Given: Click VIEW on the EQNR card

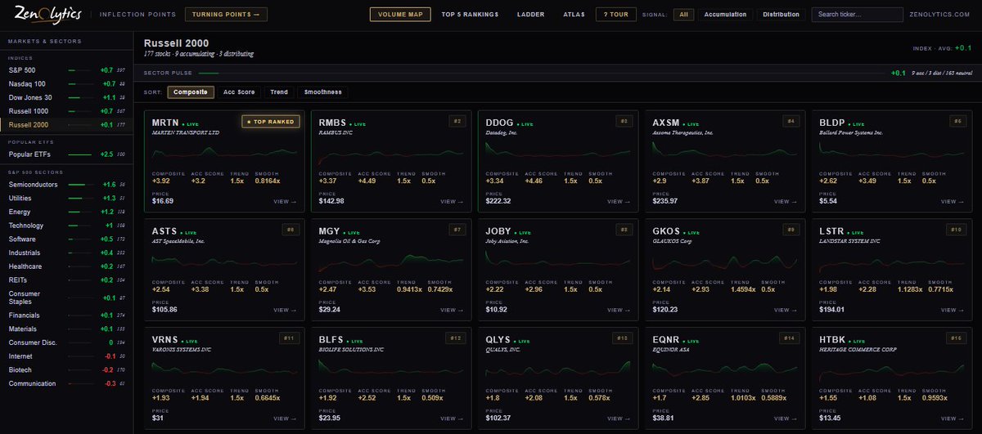Looking at the screenshot, I should [x=786, y=418].
